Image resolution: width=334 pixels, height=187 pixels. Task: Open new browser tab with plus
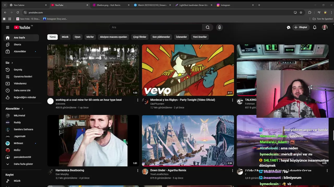pyautogui.click(x=259, y=5)
